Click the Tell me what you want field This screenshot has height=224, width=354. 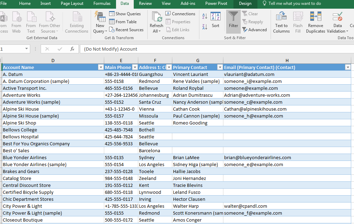[x=295, y=3]
